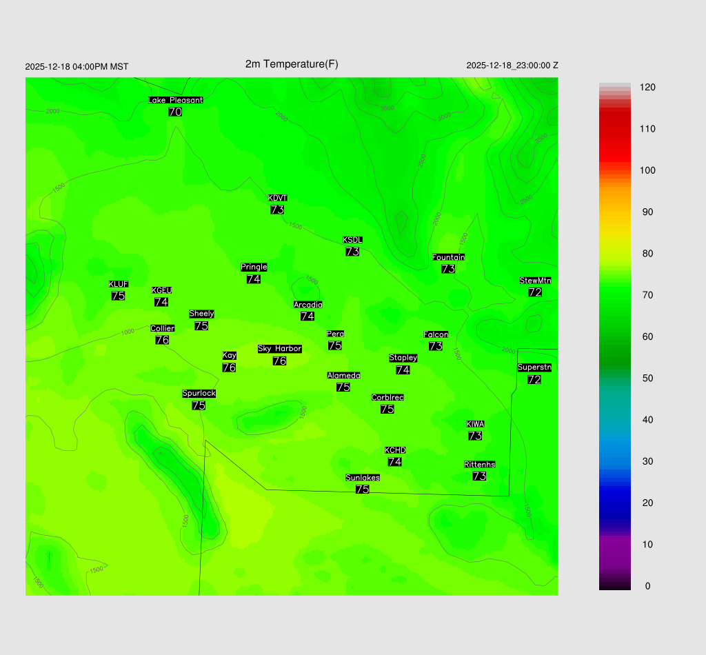Click the red 110 degree colorbar band
The image size is (706, 655).
pyautogui.click(x=614, y=129)
